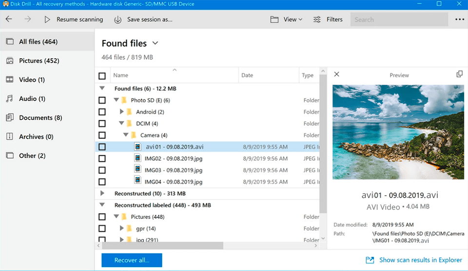Click the gpr (14) folder icon
The height and width of the screenshot is (271, 468).
[129, 228]
